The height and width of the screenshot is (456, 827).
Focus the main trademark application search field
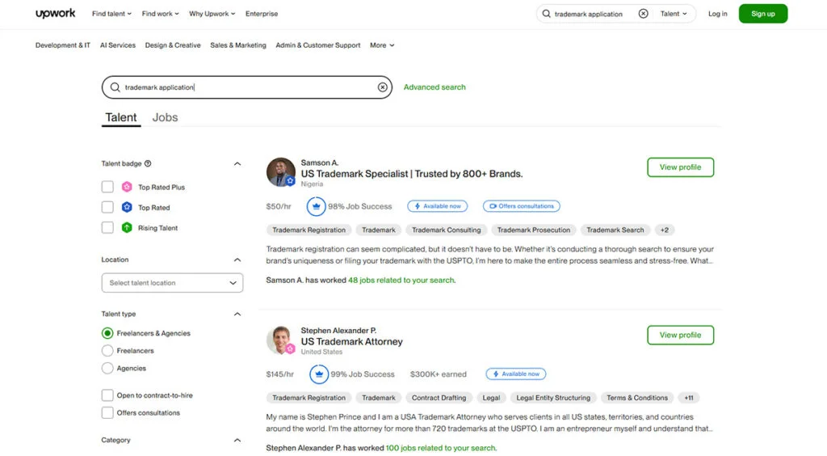[247, 87]
